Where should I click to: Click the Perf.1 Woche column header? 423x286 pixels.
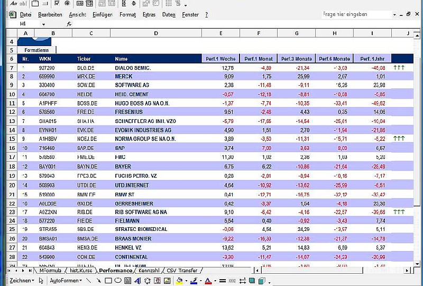pyautogui.click(x=220, y=59)
